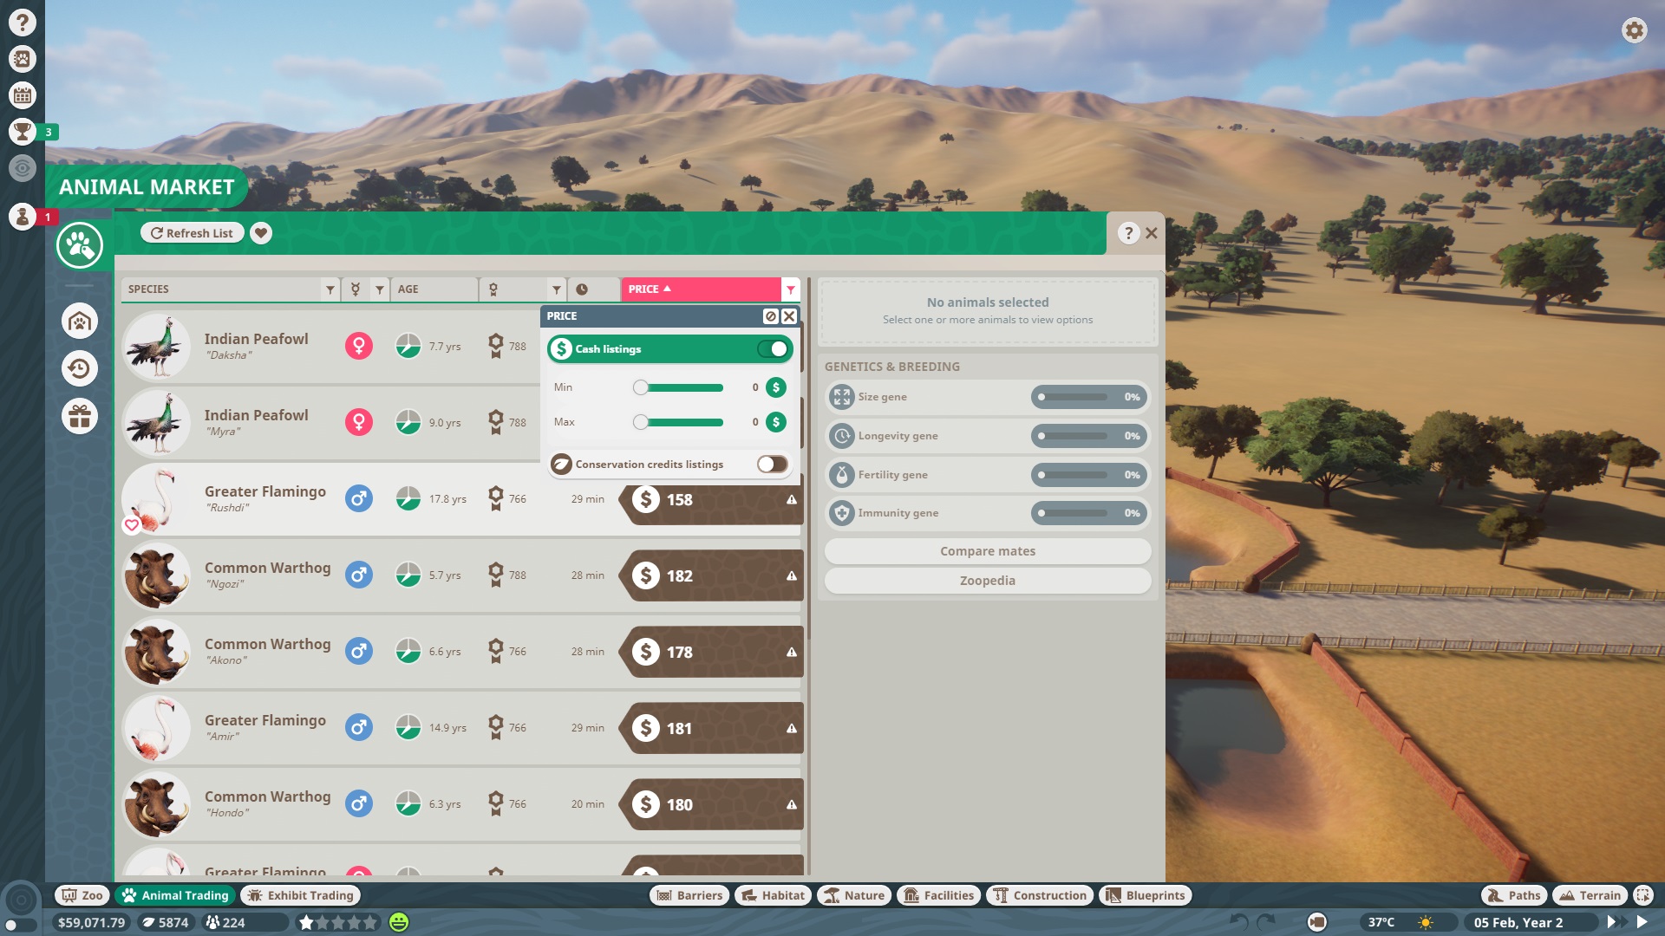Screen dimensions: 1665x936
Task: Toggle Cash listings switch off
Action: point(773,349)
